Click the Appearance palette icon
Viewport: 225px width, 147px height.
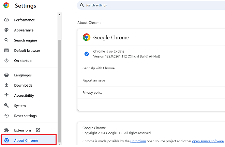click(x=6, y=30)
